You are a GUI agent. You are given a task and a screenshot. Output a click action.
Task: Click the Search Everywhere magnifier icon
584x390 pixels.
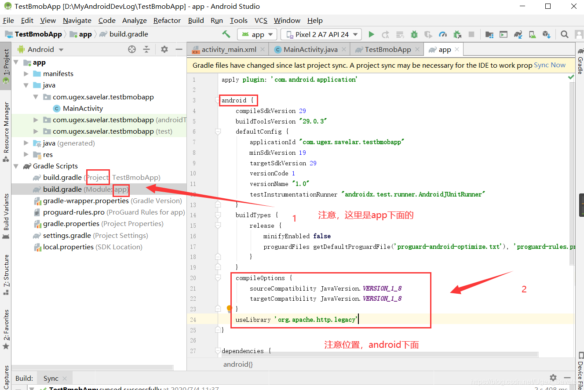point(565,34)
